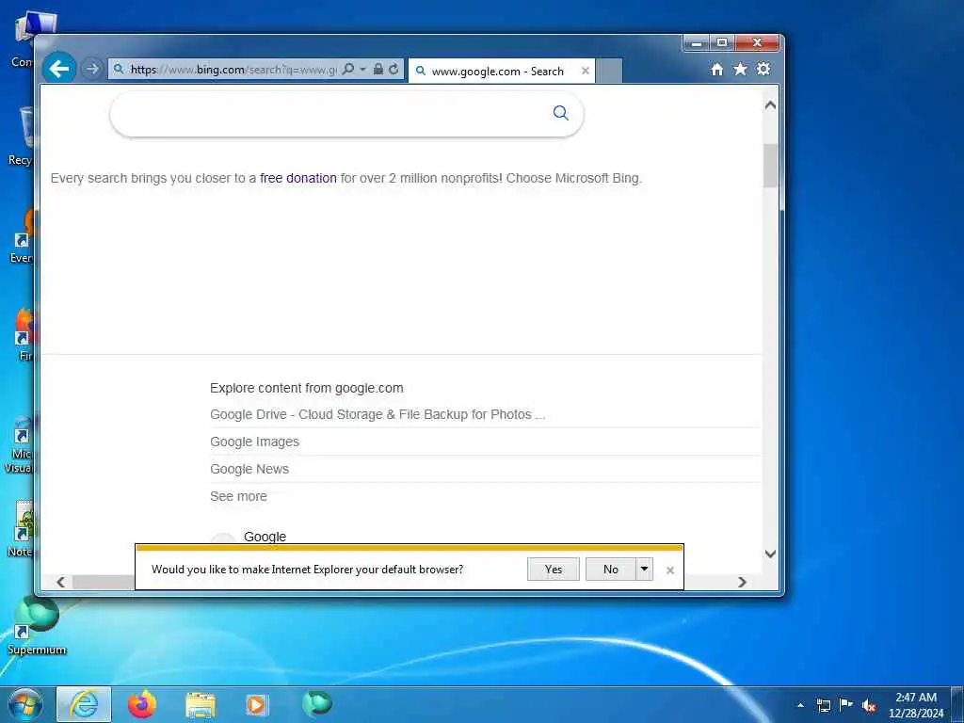Expand the See more link
Image resolution: width=964 pixels, height=723 pixels.
(238, 496)
